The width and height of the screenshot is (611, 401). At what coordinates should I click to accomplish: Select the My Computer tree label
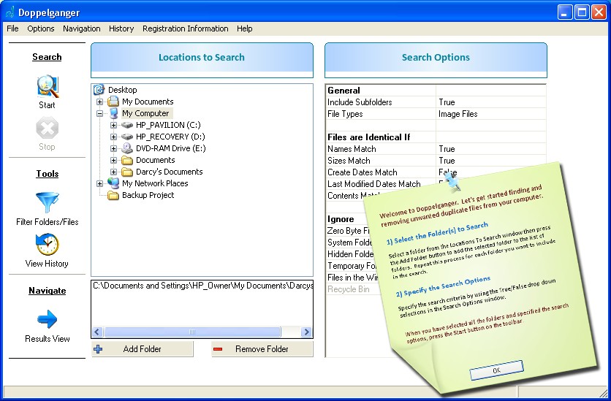pyautogui.click(x=145, y=113)
